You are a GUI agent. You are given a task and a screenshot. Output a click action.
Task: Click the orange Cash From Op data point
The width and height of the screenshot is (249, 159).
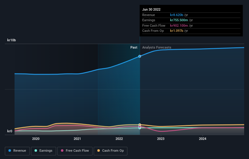[x=140, y=125]
